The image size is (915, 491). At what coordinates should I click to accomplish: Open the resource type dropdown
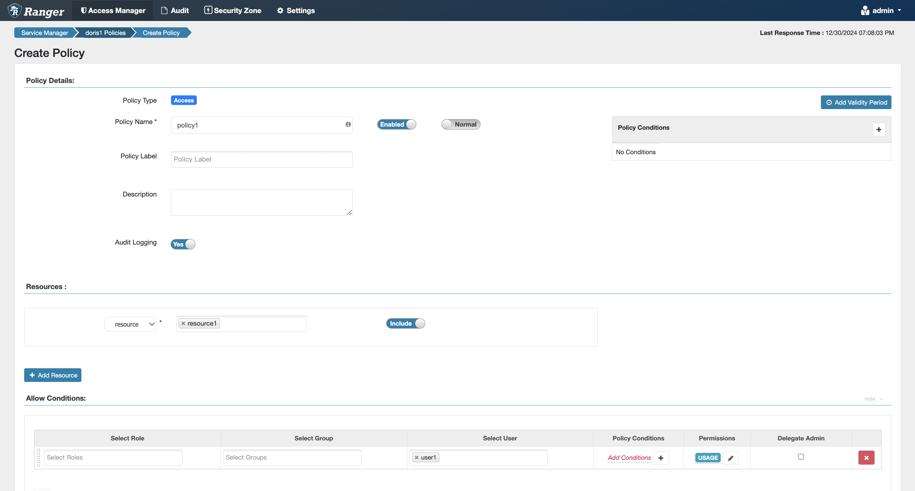131,324
